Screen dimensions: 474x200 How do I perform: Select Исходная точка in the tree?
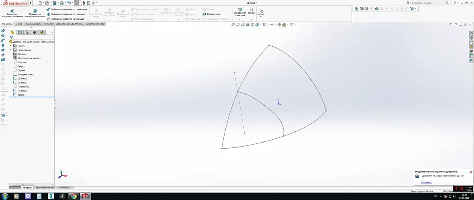23,74
